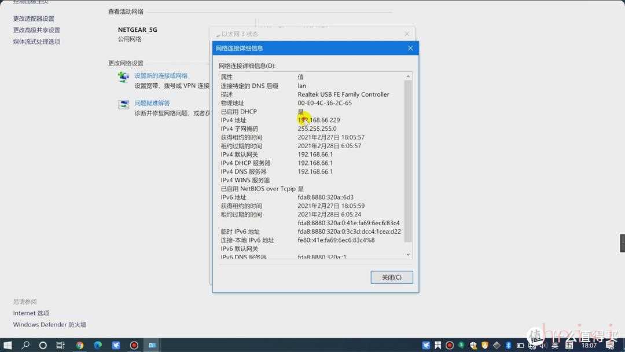Open Cortana circle icon
The height and width of the screenshot is (352, 625).
43,345
